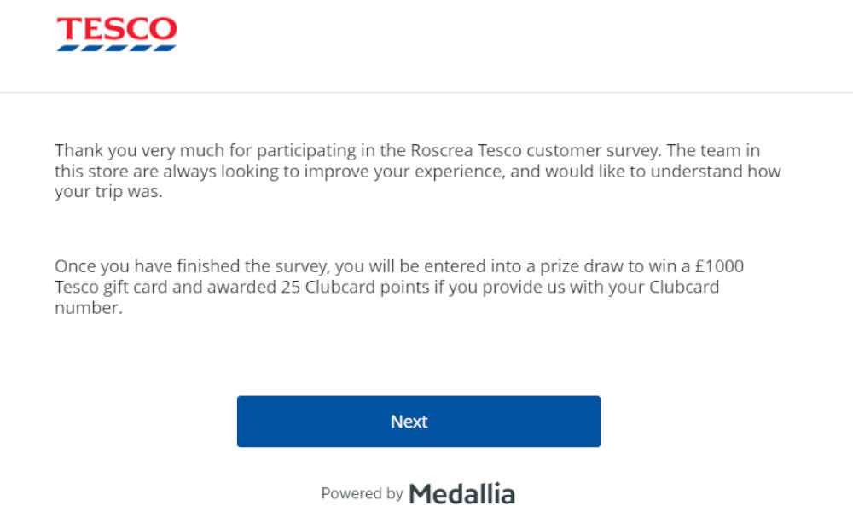Image resolution: width=853 pixels, height=512 pixels.
Task: Click the Medallia logo in the footer
Action: (x=461, y=494)
